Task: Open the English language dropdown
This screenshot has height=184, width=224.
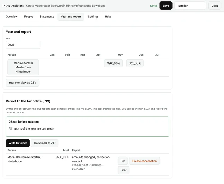Action: [x=190, y=6]
